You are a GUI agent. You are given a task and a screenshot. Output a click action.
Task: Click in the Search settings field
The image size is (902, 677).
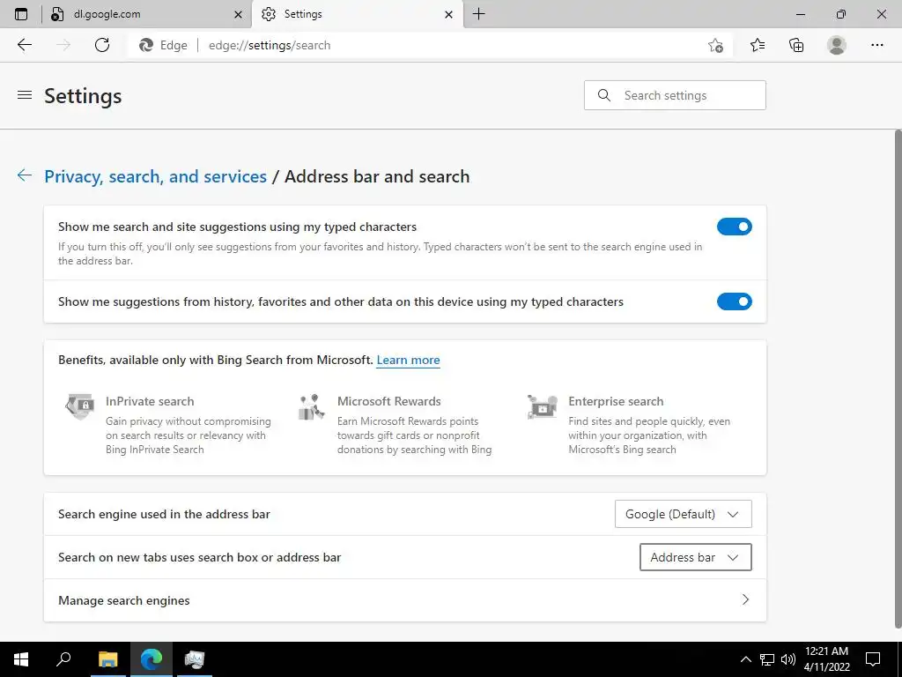click(675, 95)
